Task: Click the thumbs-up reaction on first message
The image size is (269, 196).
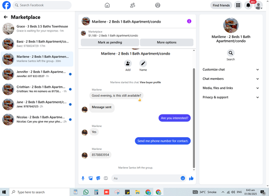Action: (140, 100)
